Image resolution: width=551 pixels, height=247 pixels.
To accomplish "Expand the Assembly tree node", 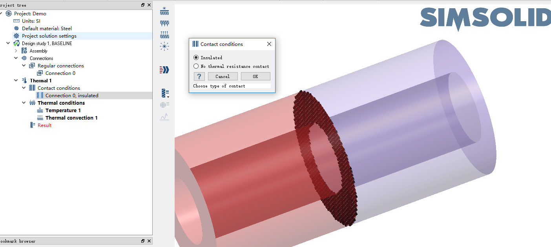I will click(x=16, y=51).
